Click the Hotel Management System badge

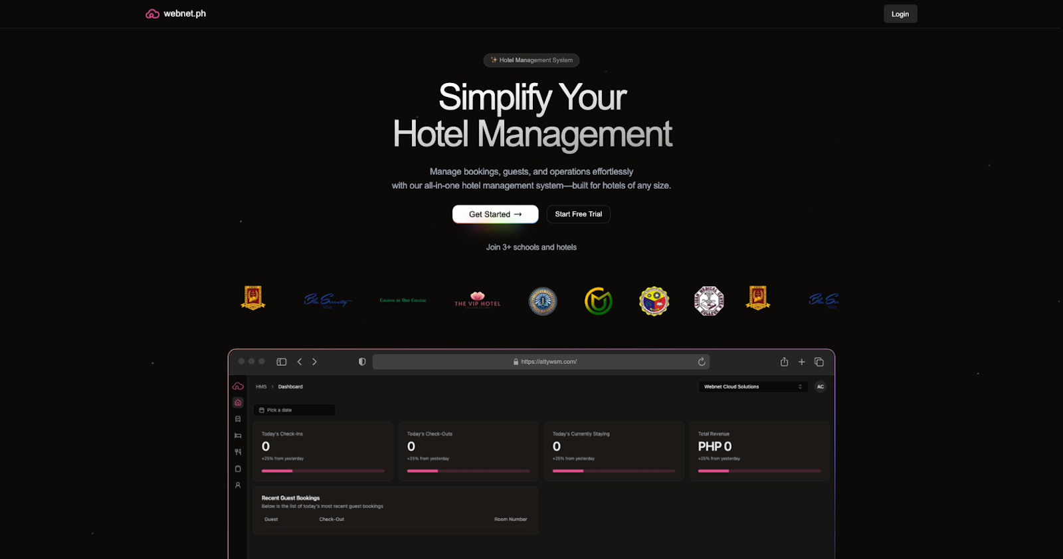531,60
